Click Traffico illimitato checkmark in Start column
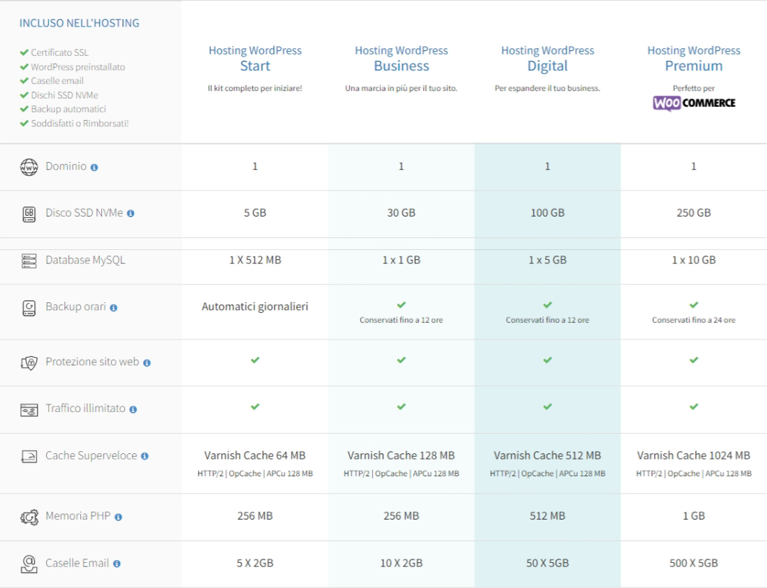The image size is (767, 588). click(x=255, y=407)
